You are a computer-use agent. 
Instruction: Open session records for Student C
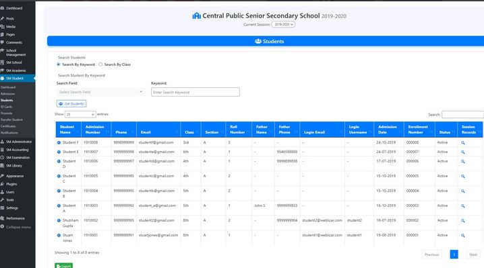pyautogui.click(x=462, y=176)
